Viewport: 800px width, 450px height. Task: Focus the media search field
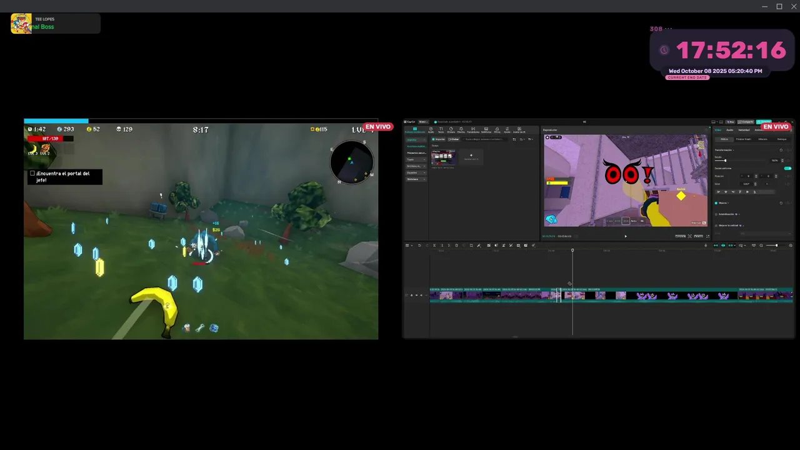point(485,139)
